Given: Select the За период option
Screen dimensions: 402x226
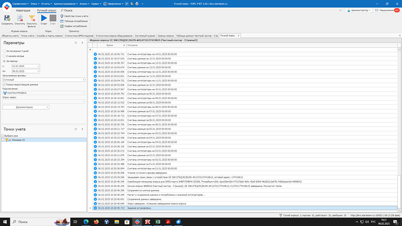Looking at the screenshot, I should coord(4,61).
